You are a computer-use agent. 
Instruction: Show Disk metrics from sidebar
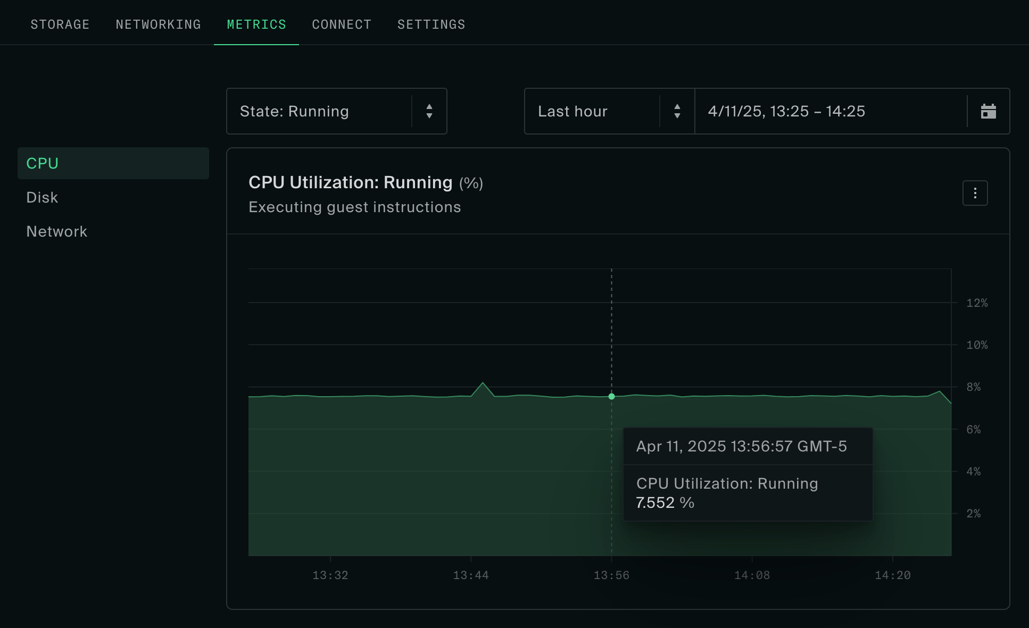pyautogui.click(x=42, y=197)
